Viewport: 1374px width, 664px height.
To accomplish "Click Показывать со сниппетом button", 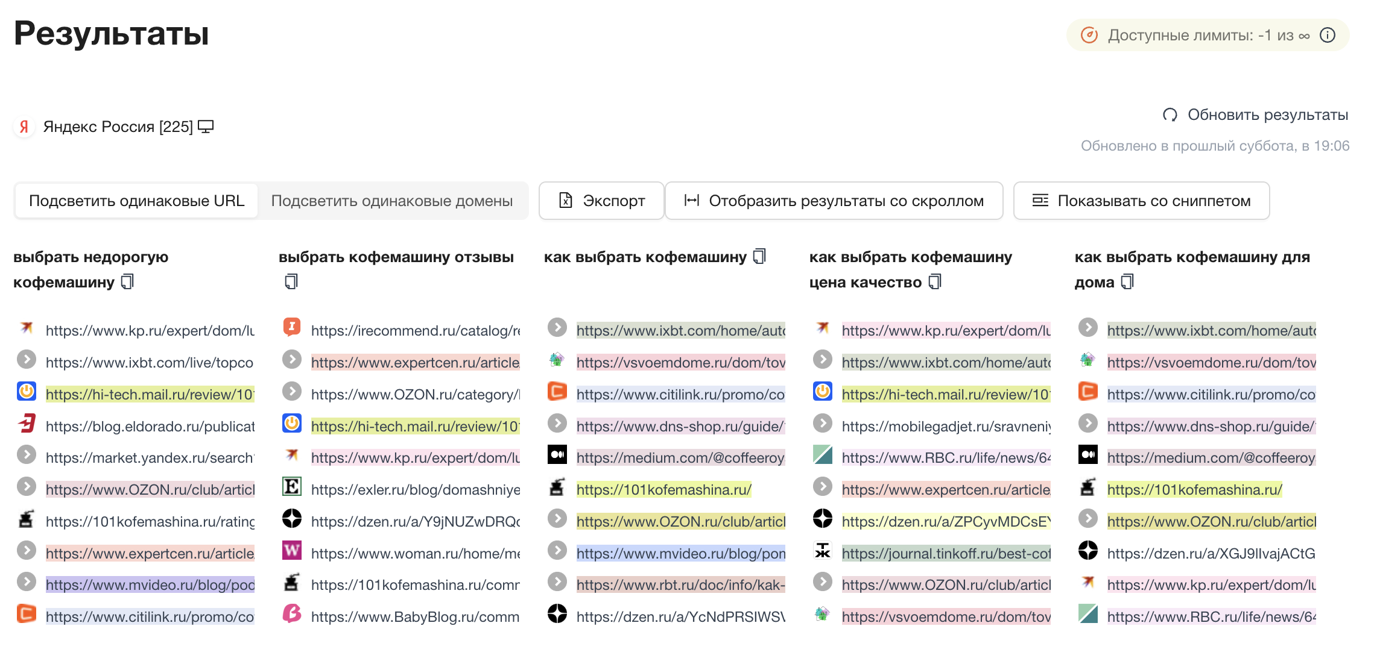I will (1142, 201).
